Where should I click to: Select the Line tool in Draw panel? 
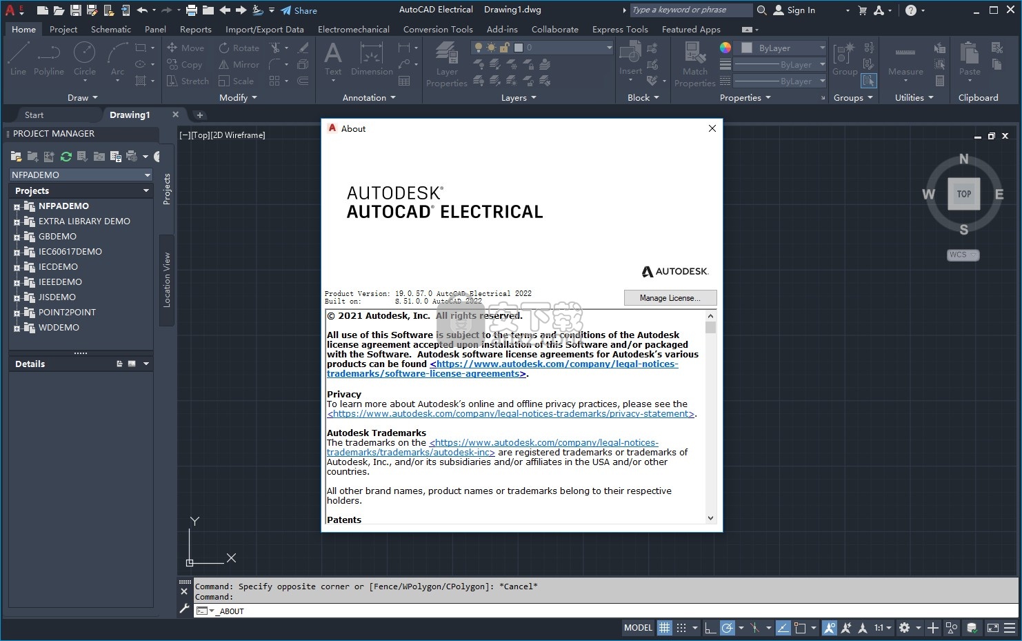[18, 59]
